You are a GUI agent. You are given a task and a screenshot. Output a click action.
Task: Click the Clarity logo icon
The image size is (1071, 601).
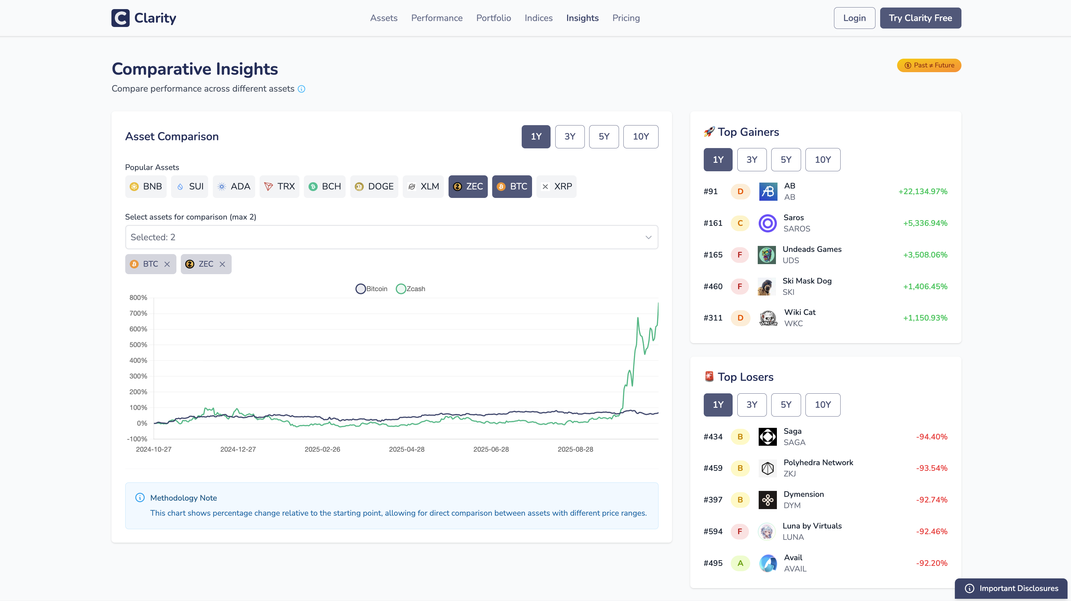click(121, 18)
